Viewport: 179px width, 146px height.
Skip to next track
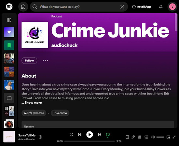pos(100,135)
